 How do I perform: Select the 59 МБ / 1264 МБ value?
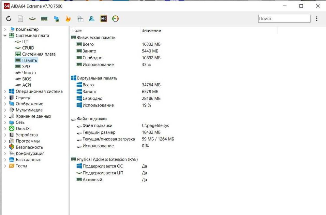pyautogui.click(x=158, y=139)
